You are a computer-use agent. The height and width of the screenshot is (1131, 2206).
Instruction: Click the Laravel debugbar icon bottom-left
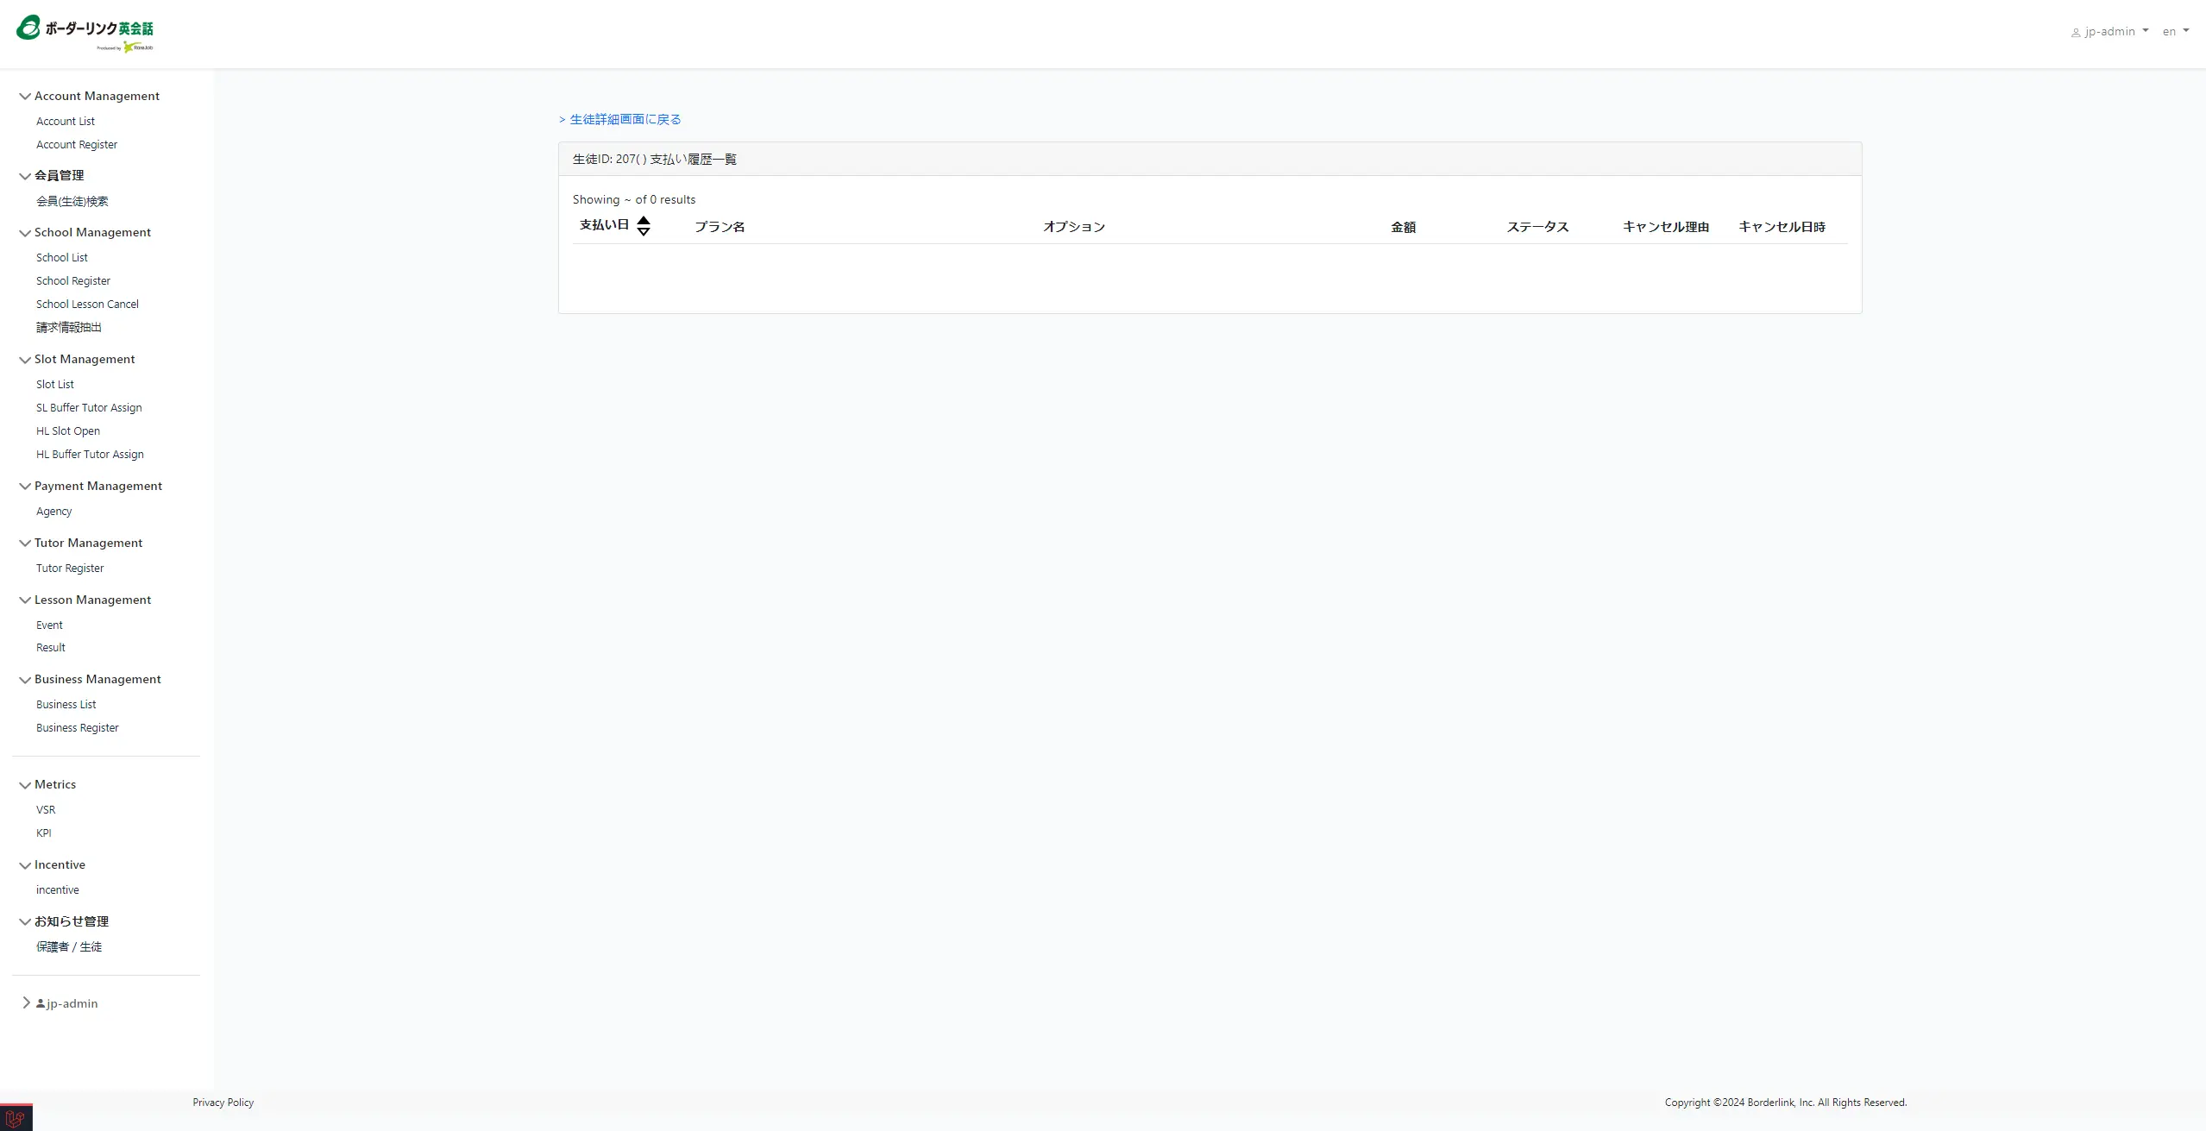16,1118
